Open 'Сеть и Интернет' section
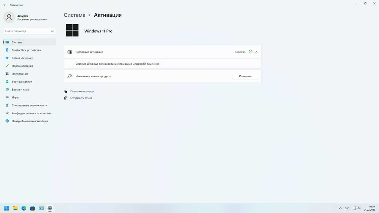 30,58
